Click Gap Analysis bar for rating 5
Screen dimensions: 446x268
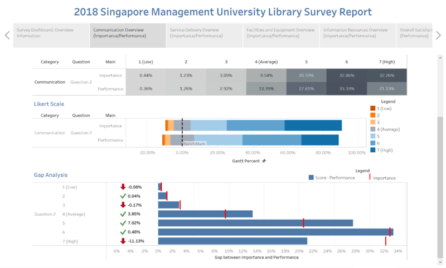[x=255, y=223]
